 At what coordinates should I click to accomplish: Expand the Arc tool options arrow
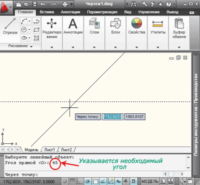point(29,22)
